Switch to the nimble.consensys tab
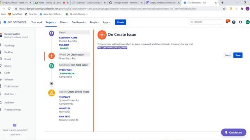 click(161, 3)
